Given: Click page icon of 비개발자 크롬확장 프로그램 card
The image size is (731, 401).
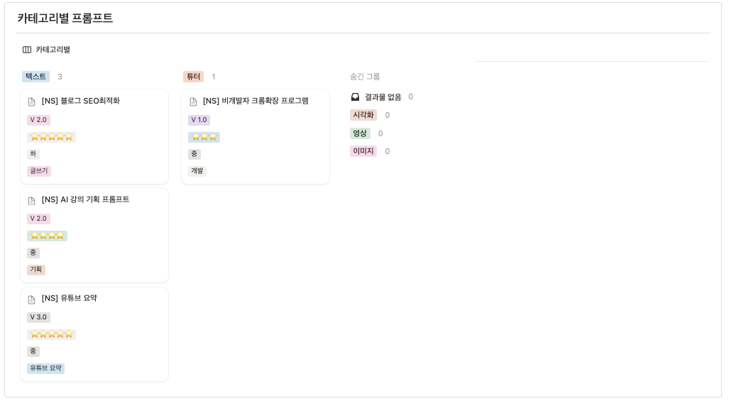Looking at the screenshot, I should click(193, 101).
